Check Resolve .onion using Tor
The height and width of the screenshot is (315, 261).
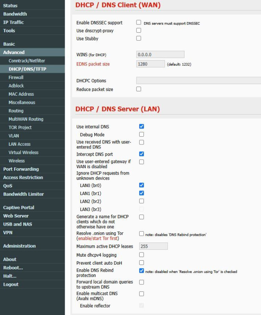142,233
